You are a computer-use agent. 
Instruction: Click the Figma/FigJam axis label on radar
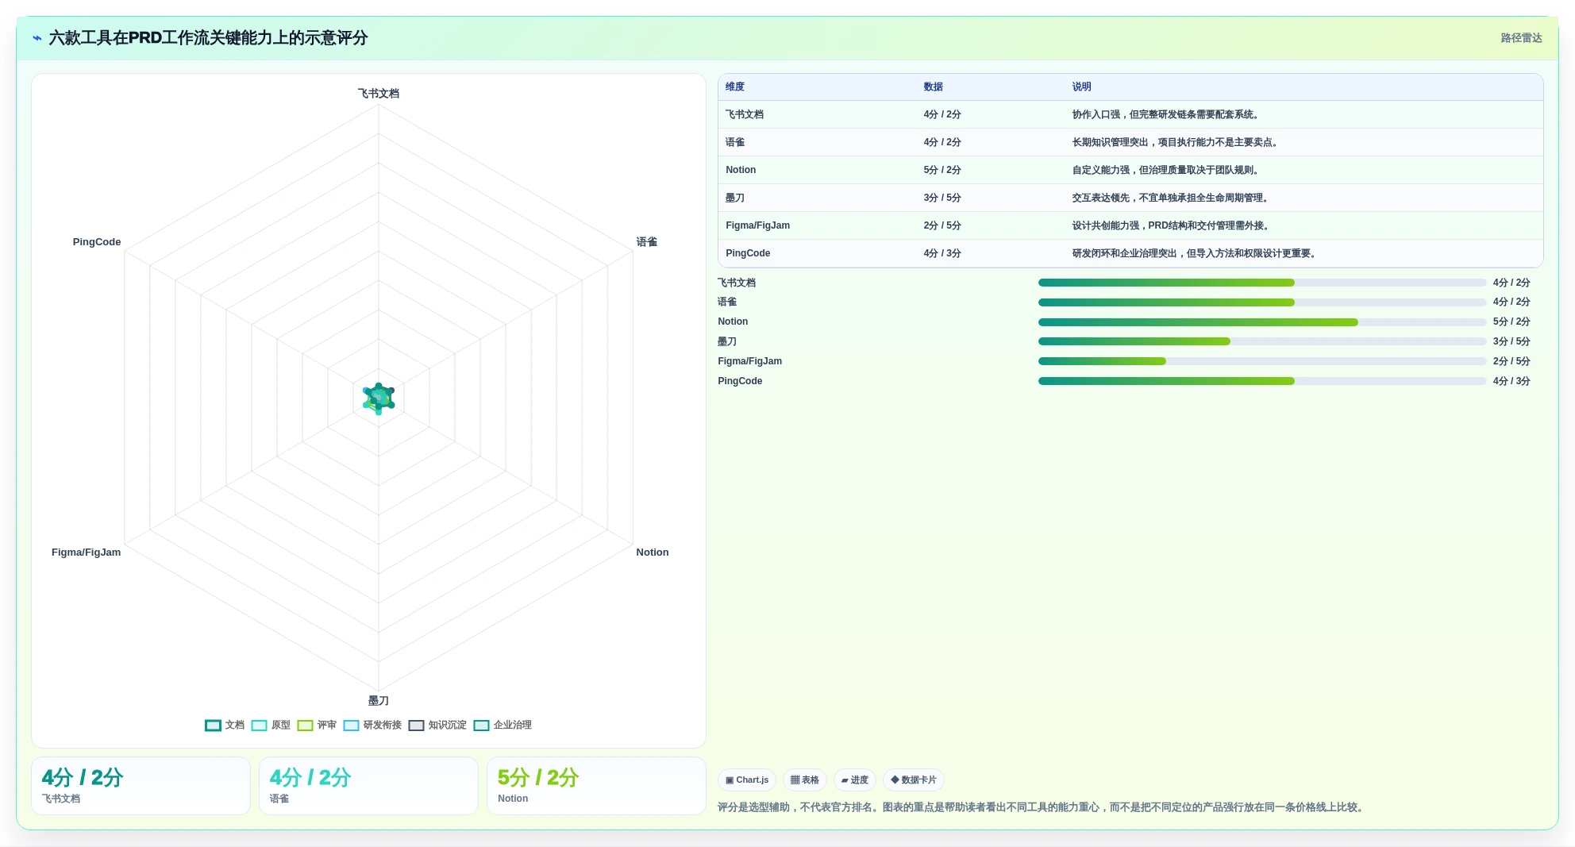(x=86, y=552)
